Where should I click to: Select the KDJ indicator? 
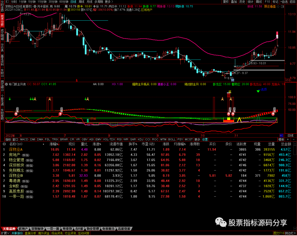pyautogui.click(x=140, y=139)
